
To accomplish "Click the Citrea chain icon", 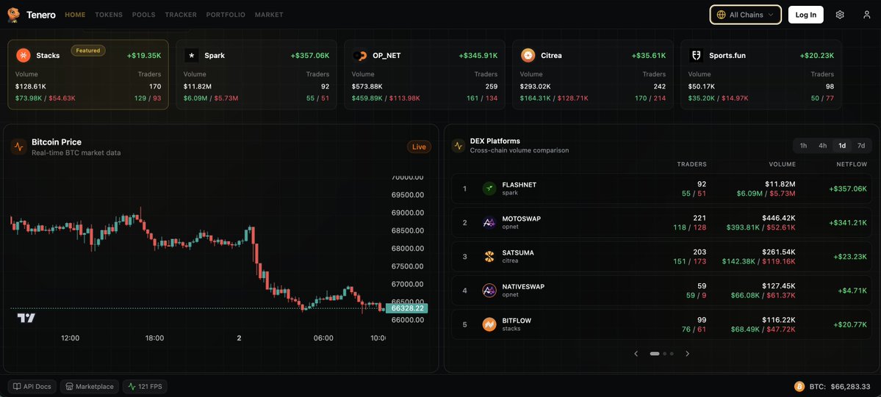I will click(x=528, y=55).
